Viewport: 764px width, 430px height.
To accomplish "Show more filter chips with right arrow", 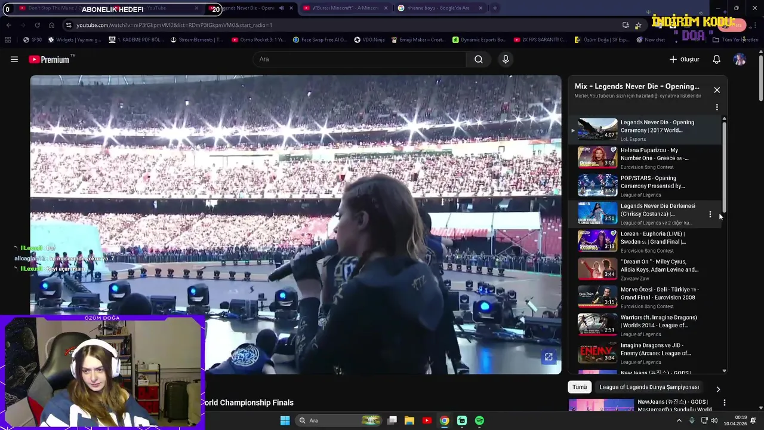I will (718, 389).
